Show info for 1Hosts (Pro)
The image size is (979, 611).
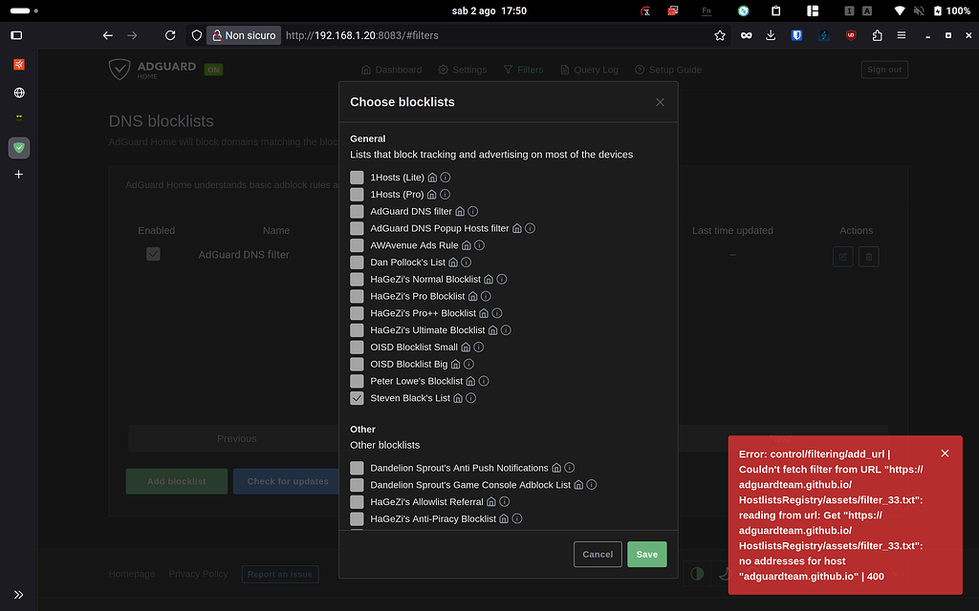pos(445,195)
